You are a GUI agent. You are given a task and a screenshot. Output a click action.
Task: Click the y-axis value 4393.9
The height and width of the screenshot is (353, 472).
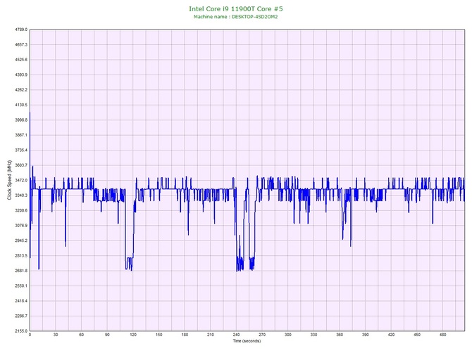(21, 75)
